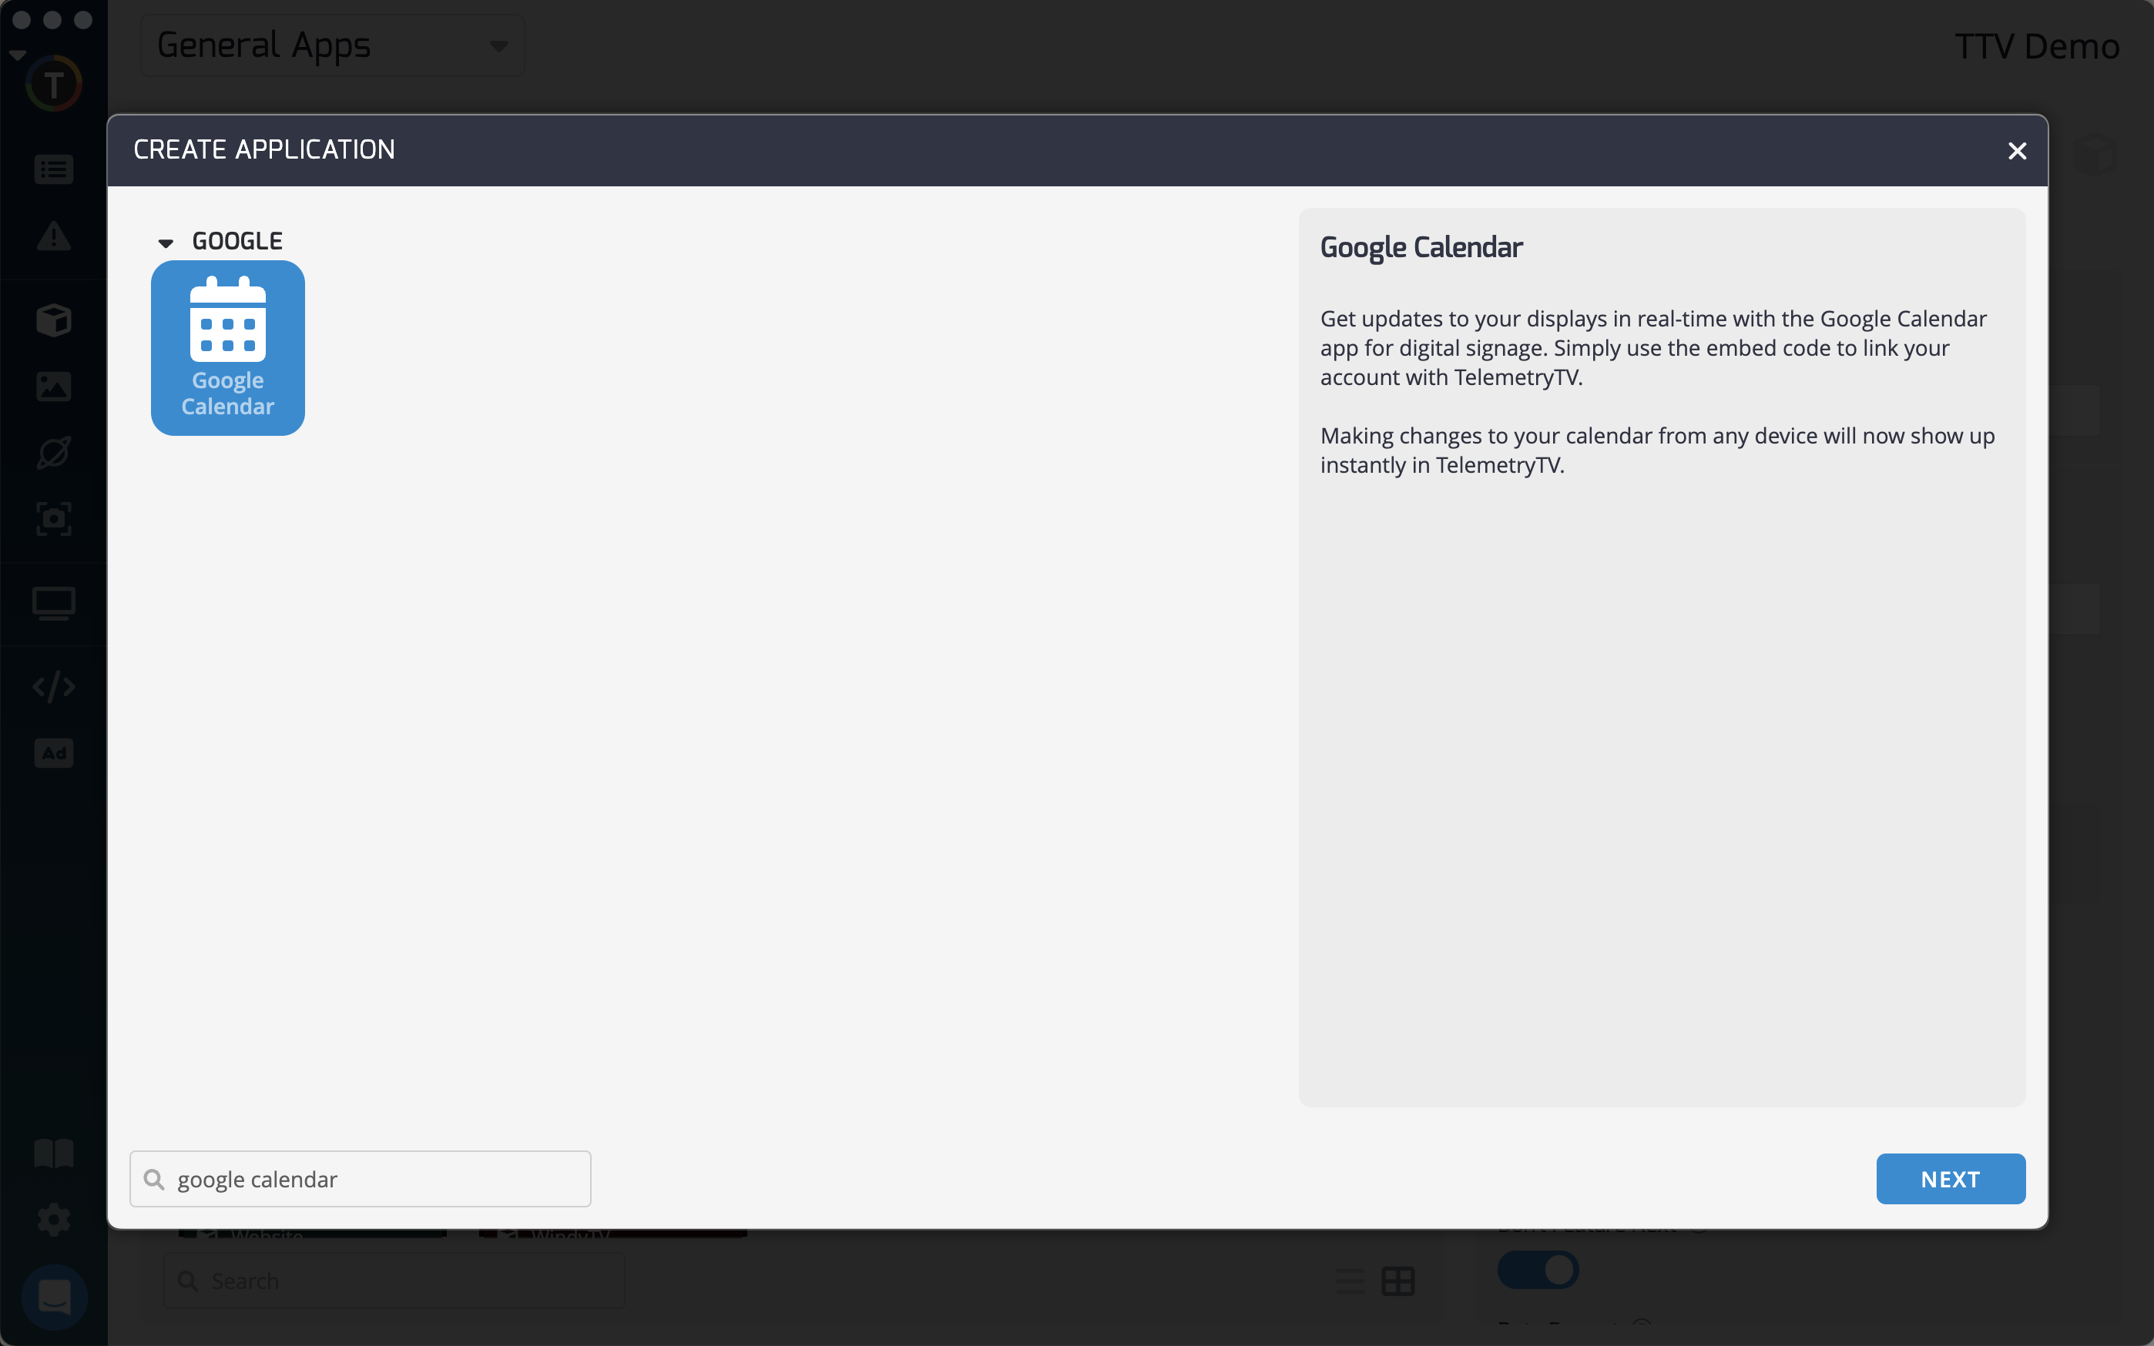Open the alerts warning triangle icon
Image resolution: width=2154 pixels, height=1346 pixels.
coord(53,237)
